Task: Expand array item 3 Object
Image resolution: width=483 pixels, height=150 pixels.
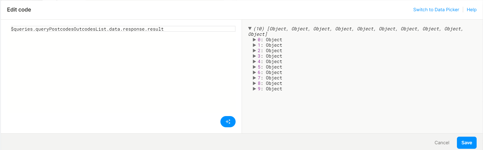Action: point(254,56)
